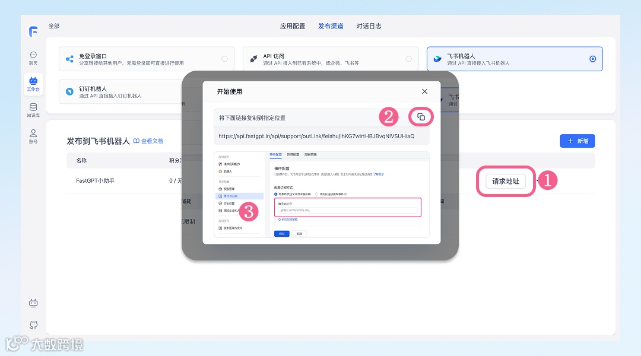Click the share icon of 免登录窗口

[x=69, y=59]
